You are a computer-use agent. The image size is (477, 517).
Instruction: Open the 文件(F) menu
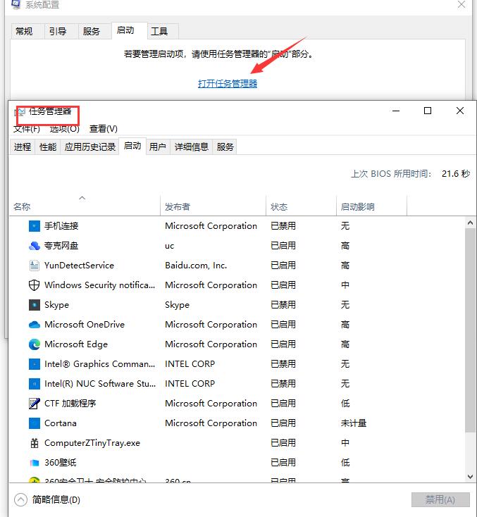pyautogui.click(x=26, y=129)
